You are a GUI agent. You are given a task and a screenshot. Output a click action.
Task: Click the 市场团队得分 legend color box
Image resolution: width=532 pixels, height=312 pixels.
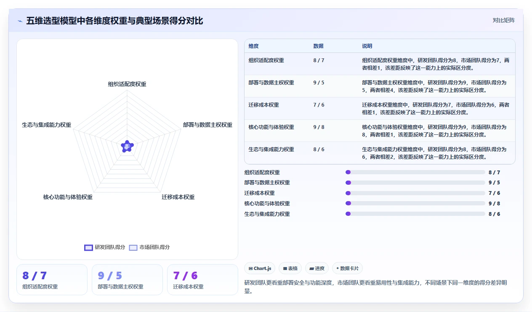(x=133, y=248)
